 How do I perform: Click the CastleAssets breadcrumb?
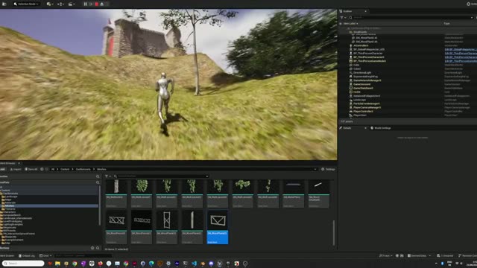(83, 169)
